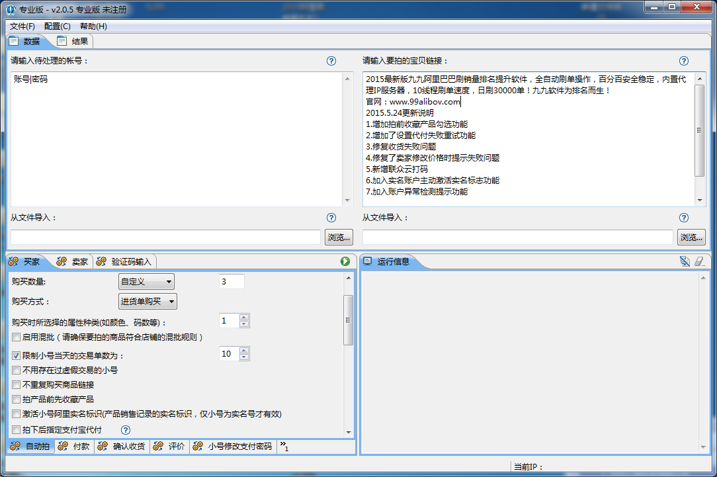Click help icon beside the right 从文件导入 label
Image resolution: width=717 pixels, height=477 pixels.
click(684, 218)
